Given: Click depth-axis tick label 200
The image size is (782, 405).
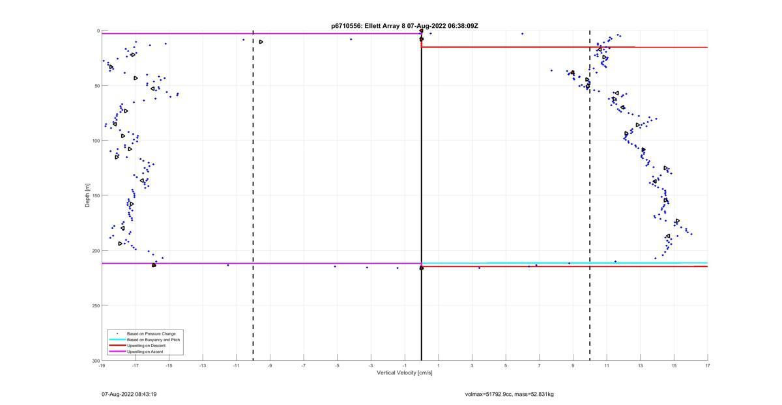Looking at the screenshot, I should pos(96,251).
